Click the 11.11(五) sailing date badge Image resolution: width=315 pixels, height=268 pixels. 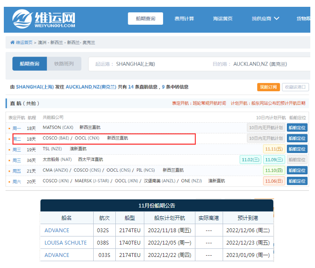[x=274, y=149]
